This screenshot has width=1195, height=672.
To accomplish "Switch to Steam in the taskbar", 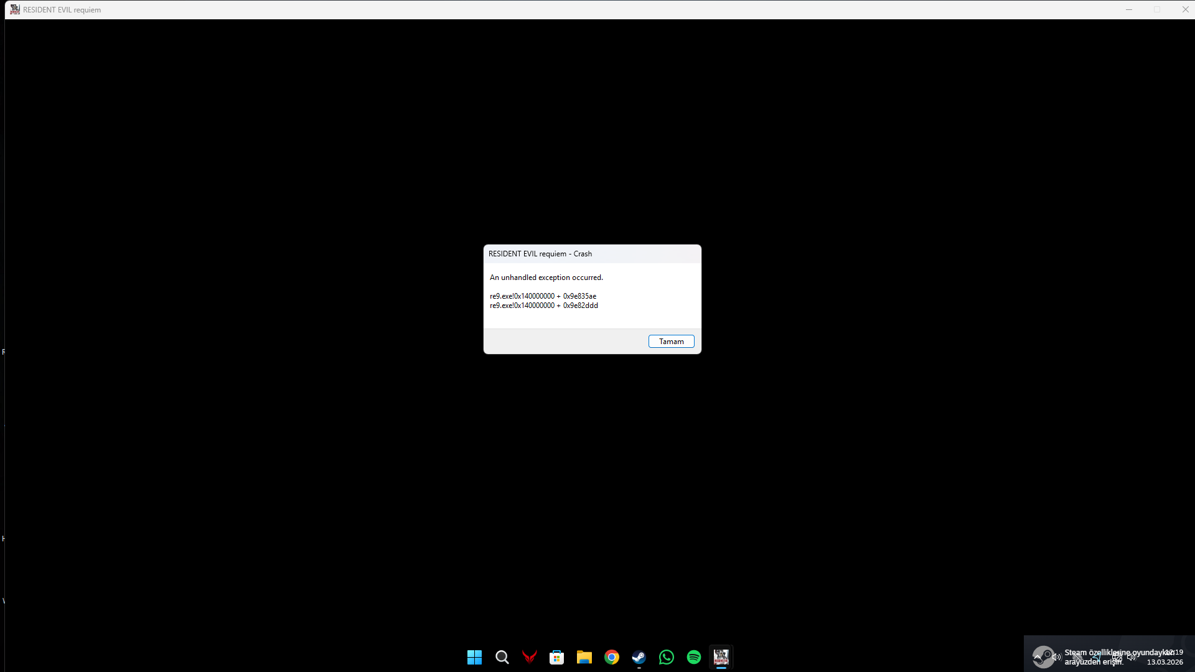I will [x=639, y=657].
